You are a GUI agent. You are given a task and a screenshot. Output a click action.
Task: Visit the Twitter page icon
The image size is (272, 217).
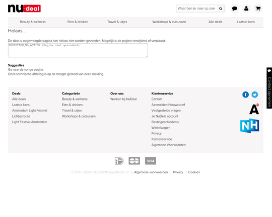point(255,94)
